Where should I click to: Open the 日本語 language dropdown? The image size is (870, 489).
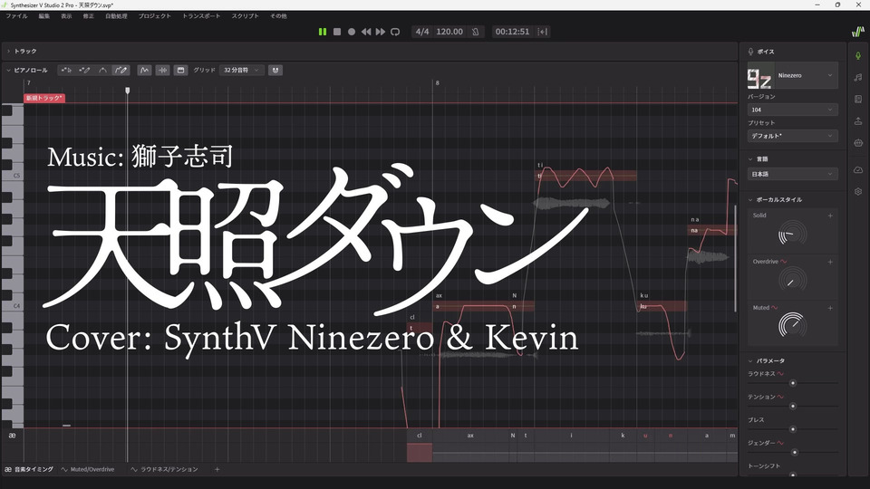792,174
